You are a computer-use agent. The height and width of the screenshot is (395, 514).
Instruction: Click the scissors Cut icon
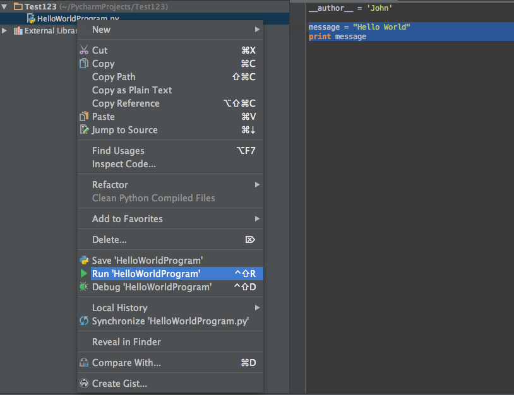pos(84,50)
